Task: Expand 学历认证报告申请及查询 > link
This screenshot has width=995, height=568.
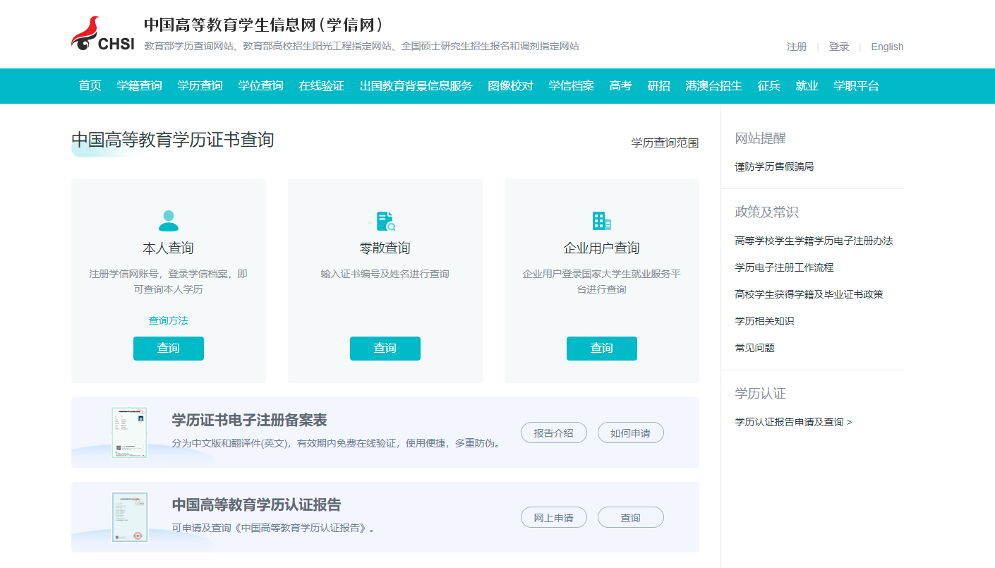Action: click(x=793, y=422)
